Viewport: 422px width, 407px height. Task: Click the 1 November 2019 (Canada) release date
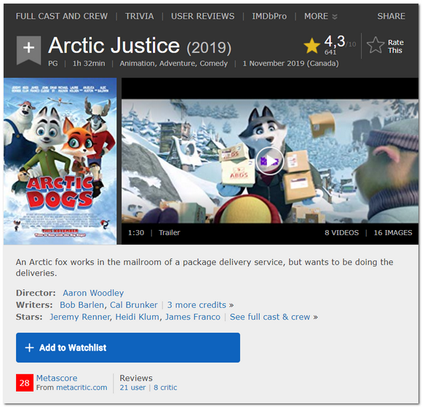click(290, 63)
